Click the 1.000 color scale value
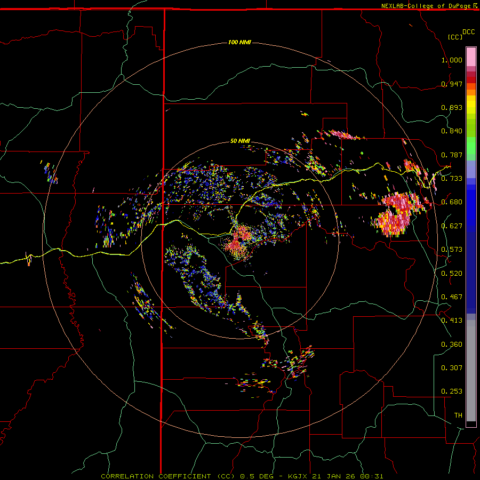Image resolution: width=480 pixels, height=480 pixels. [x=452, y=60]
